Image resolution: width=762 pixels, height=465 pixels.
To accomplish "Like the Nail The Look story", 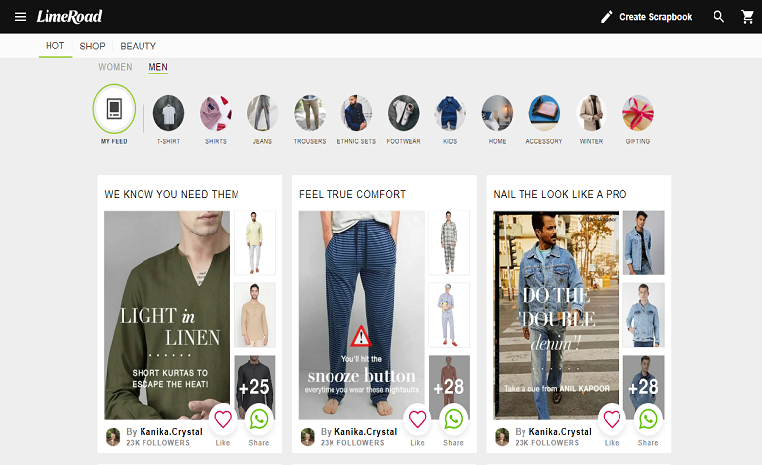I will (x=612, y=419).
